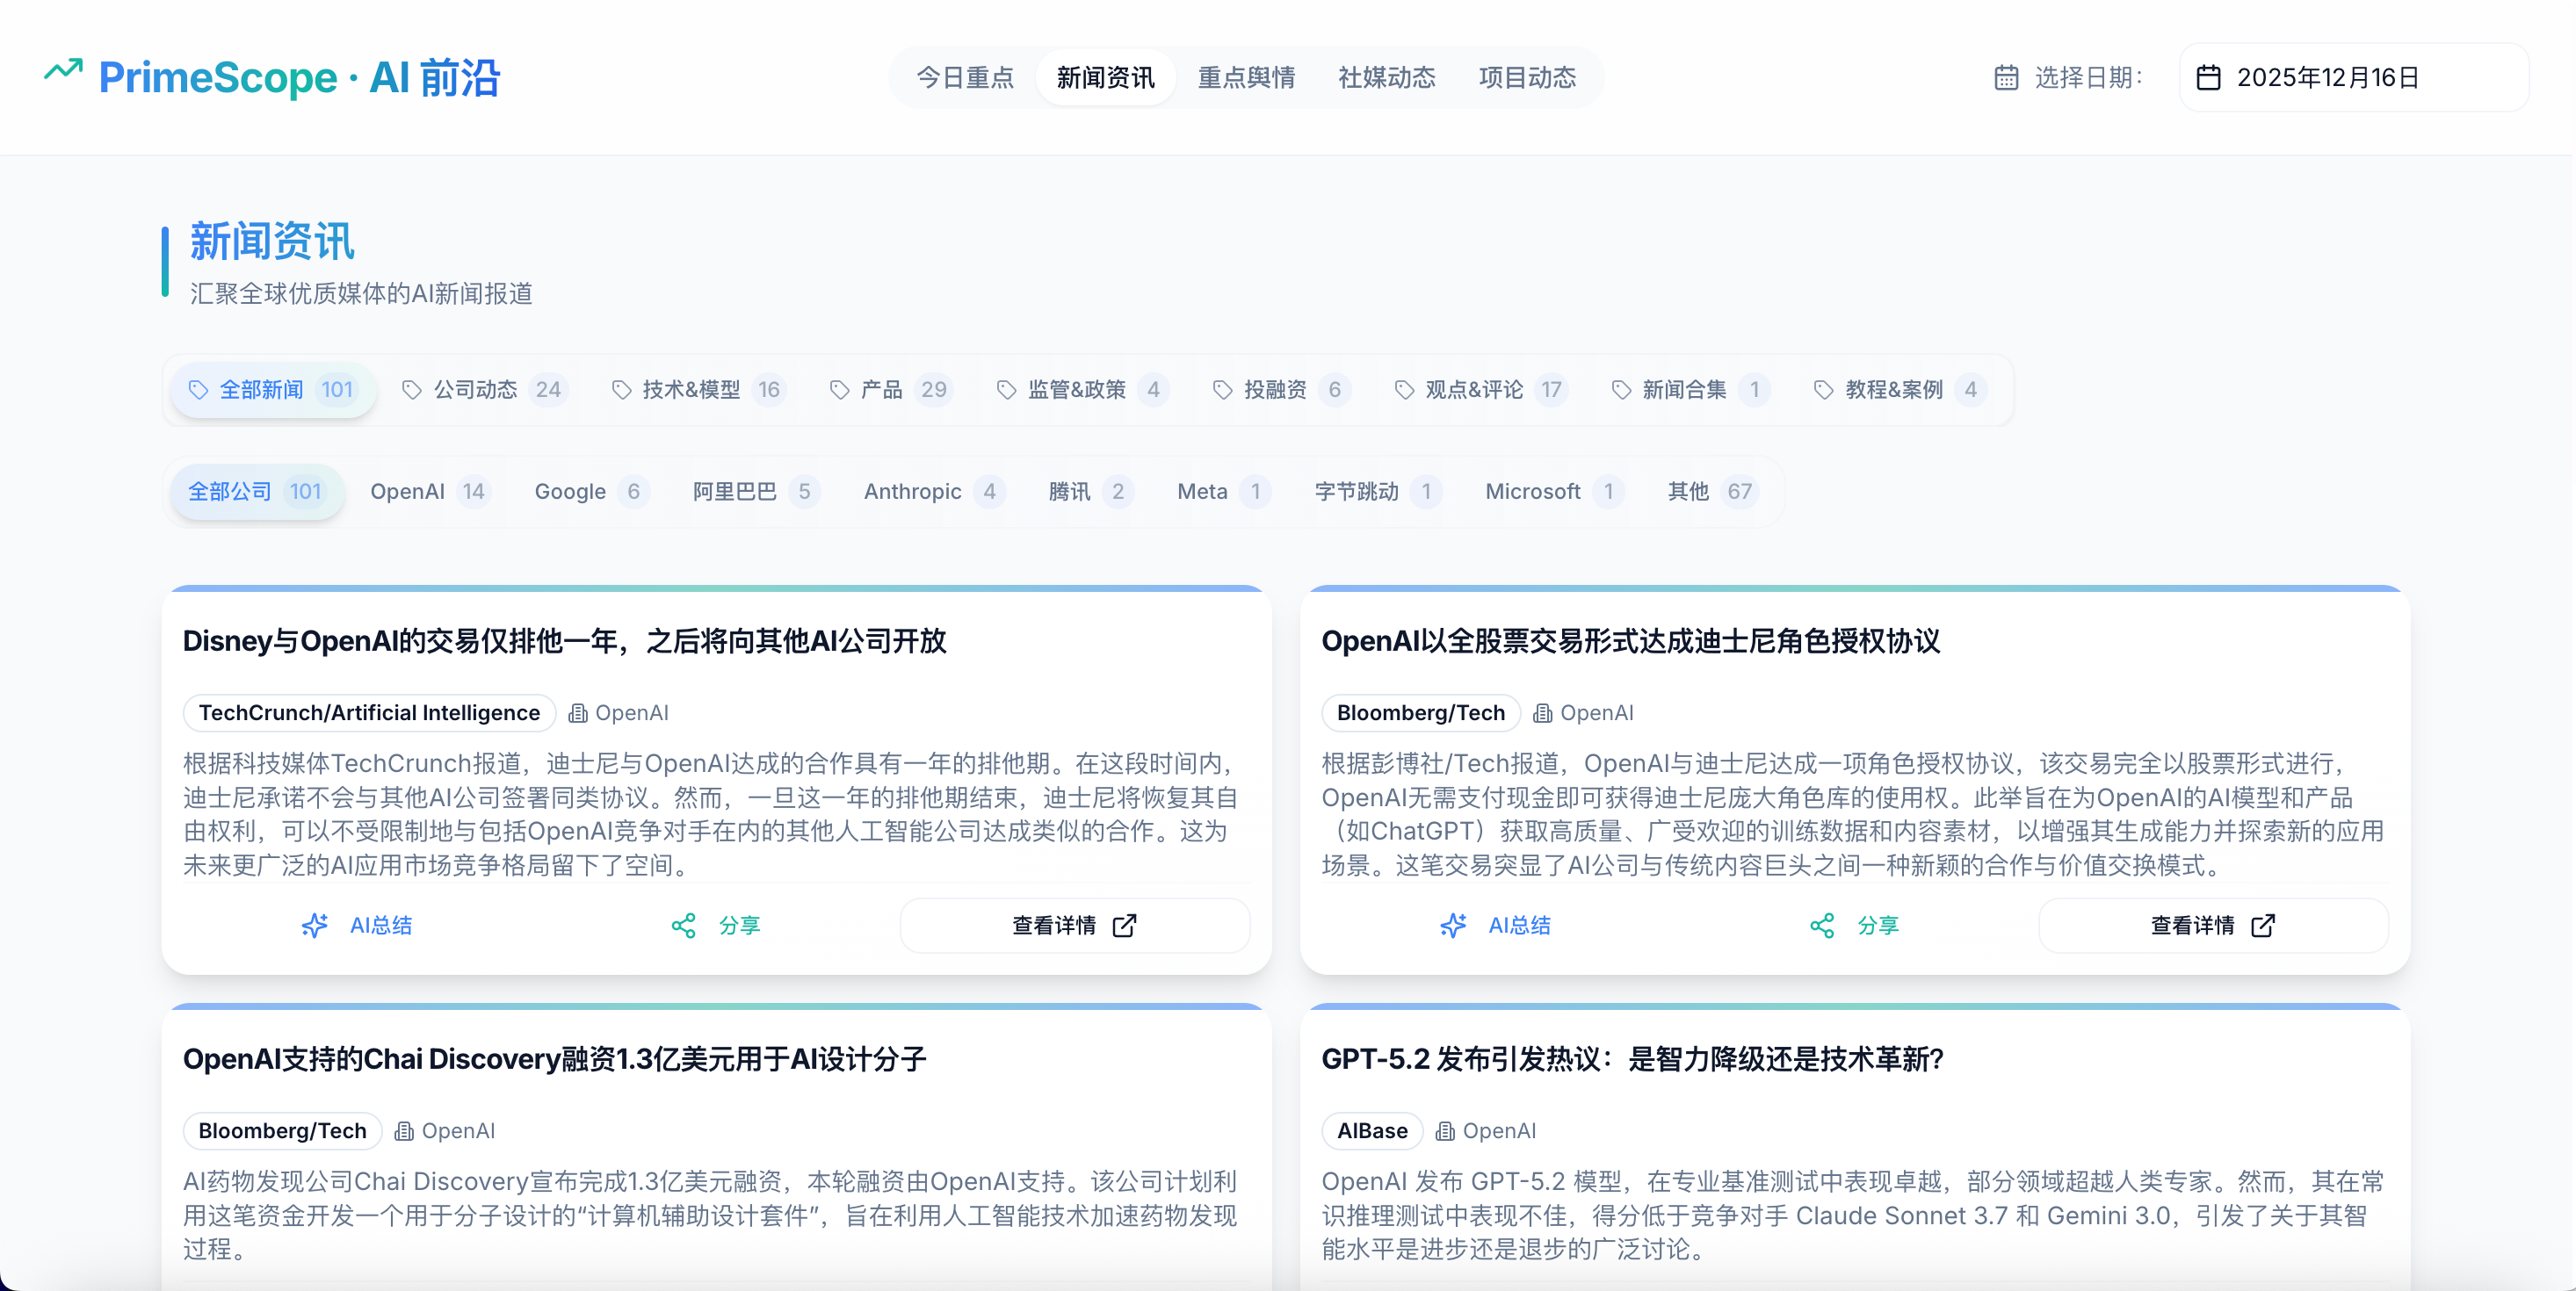Select the 全部新闻 101 filter
2576x1291 pixels.
272,390
